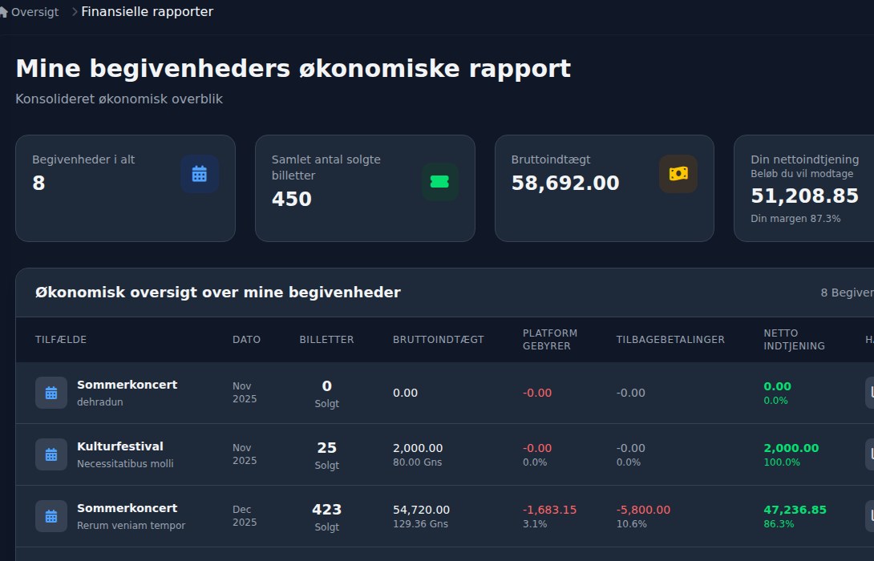
Task: Click the calendar icon beside Kulturfestival
Action: [51, 454]
